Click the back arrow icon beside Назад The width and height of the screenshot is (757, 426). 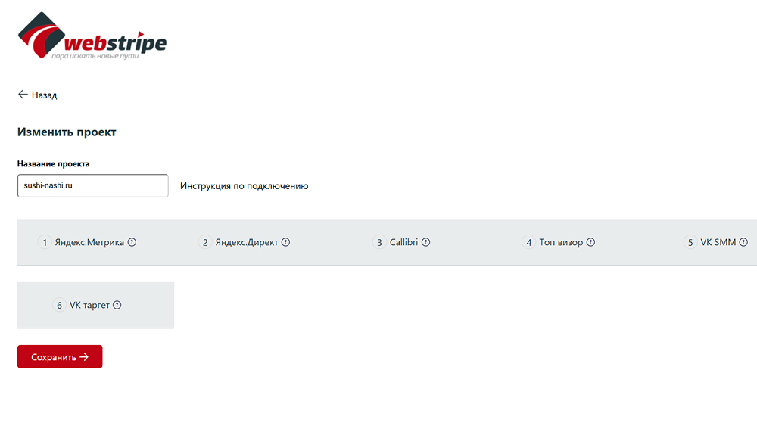23,95
